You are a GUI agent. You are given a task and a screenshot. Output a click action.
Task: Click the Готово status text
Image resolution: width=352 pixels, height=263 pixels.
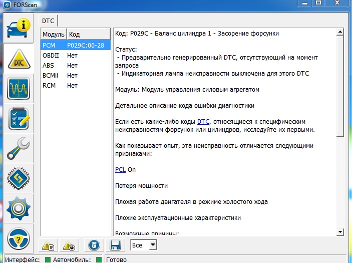click(116, 260)
